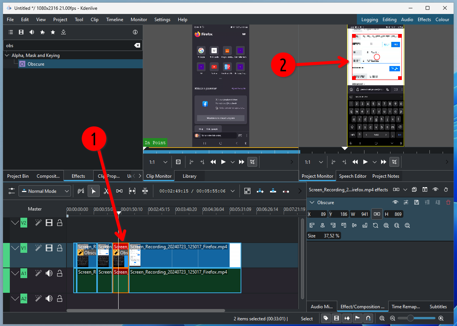This screenshot has width=457, height=326.
Task: Center Obscure rectangle horizontally
Action: 323,225
